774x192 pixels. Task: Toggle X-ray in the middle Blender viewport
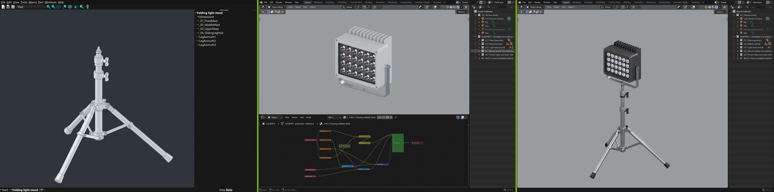[x=443, y=7]
